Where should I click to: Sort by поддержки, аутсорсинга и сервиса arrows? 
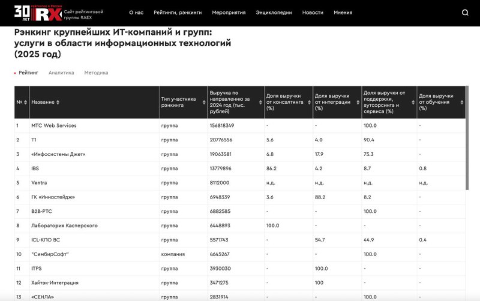coord(413,103)
